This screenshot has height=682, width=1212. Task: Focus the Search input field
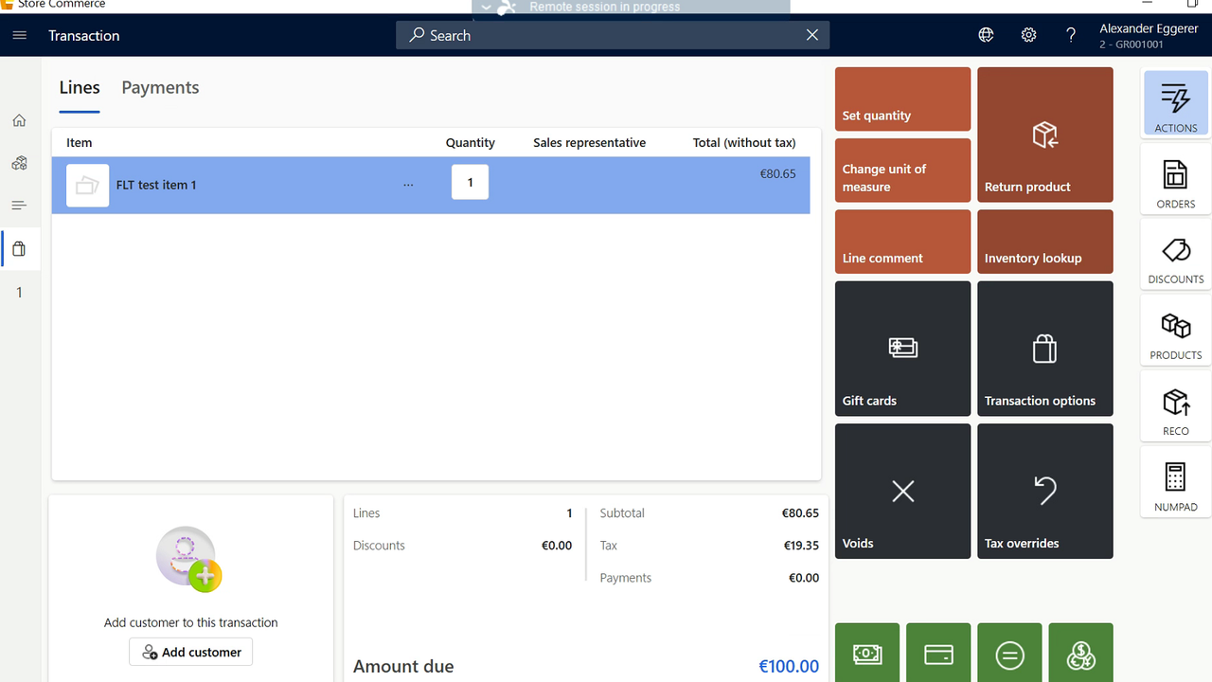click(613, 35)
